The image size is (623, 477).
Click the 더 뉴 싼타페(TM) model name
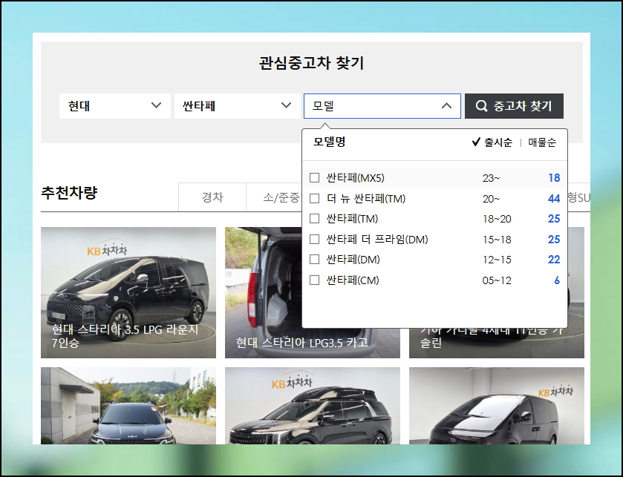coord(366,198)
